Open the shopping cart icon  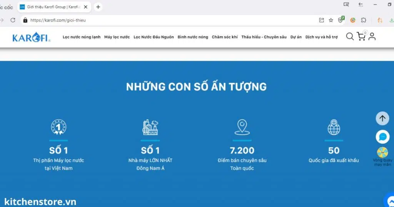pyautogui.click(x=362, y=36)
